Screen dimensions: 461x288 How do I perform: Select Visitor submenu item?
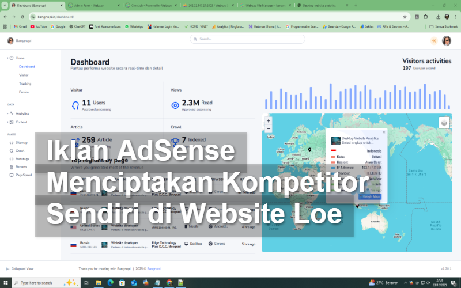click(x=24, y=75)
